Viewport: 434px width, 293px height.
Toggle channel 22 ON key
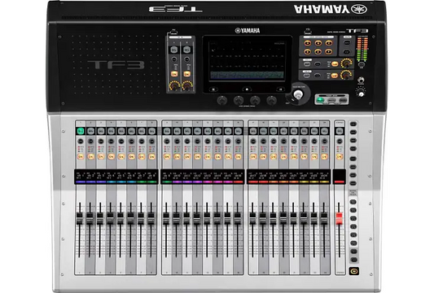point(304,156)
